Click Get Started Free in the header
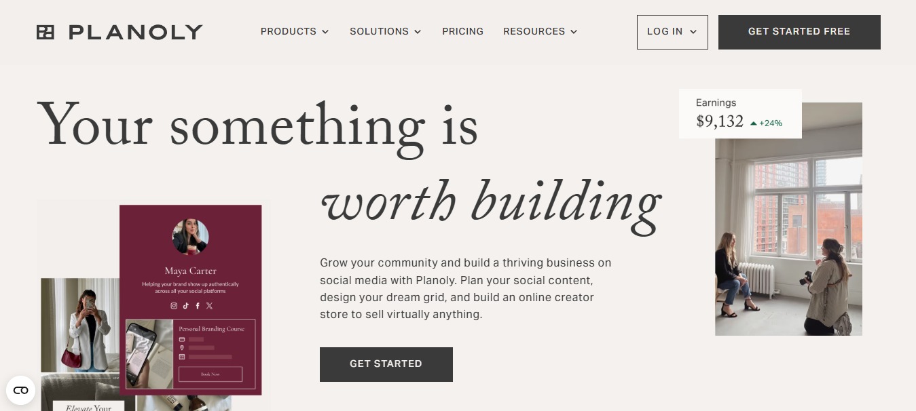916x411 pixels. pos(799,31)
